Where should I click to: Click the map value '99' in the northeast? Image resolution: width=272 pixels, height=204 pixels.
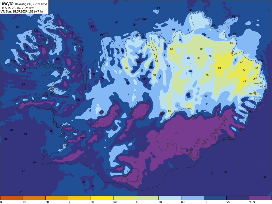(x=233, y=17)
